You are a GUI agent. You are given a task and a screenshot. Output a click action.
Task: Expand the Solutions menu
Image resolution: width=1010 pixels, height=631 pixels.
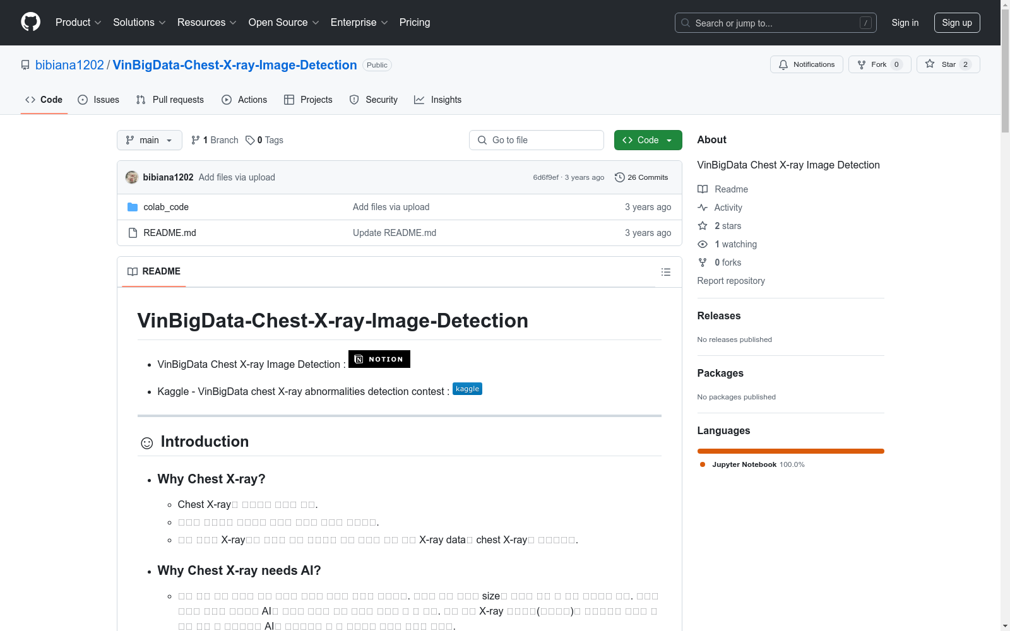(x=139, y=22)
